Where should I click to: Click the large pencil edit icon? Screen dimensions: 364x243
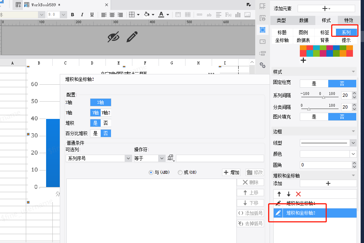pos(132,36)
